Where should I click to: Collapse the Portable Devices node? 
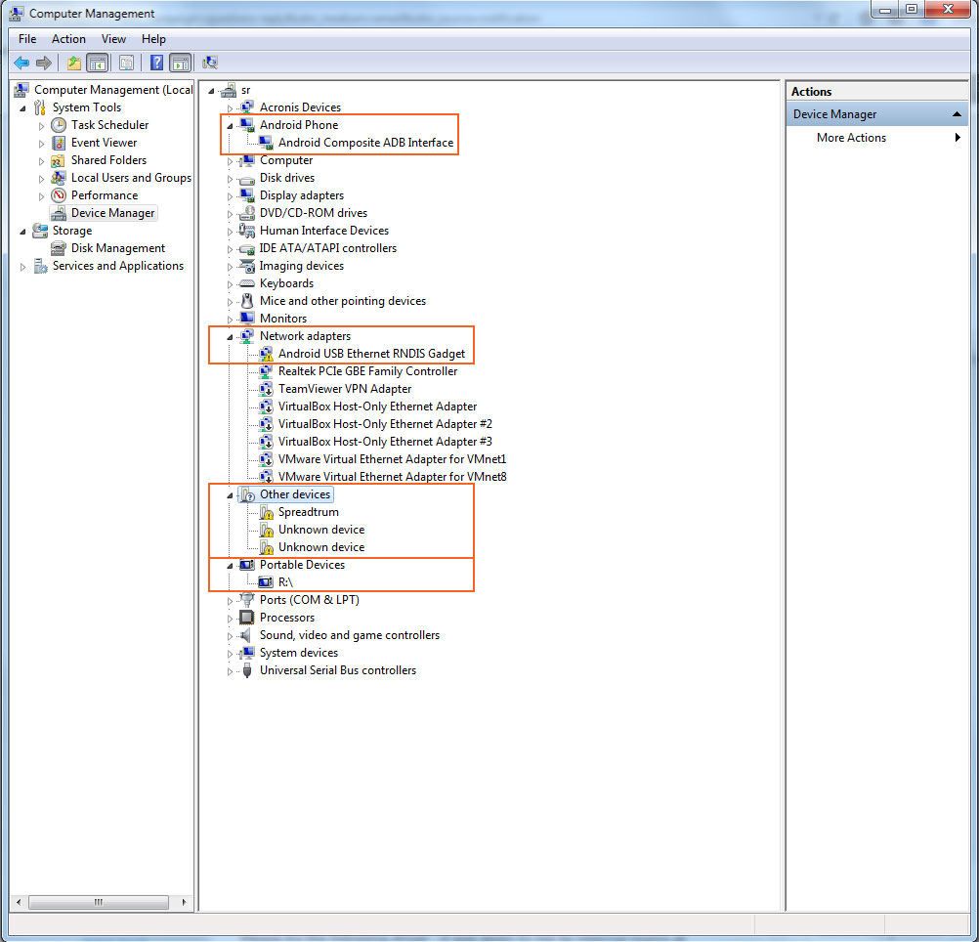(230, 566)
